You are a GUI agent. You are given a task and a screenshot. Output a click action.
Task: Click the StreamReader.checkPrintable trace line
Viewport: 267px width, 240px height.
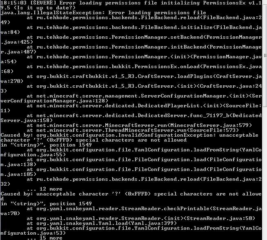coord(131,211)
